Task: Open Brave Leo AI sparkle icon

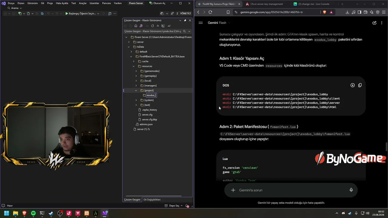Action: (x=372, y=12)
